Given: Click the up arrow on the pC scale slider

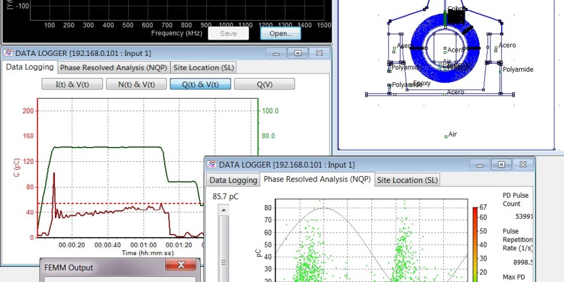Looking at the screenshot, I should click(223, 210).
